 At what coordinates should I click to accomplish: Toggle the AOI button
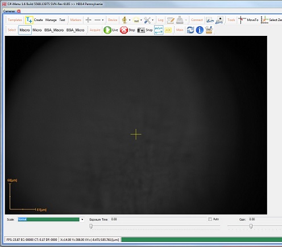coord(168,30)
